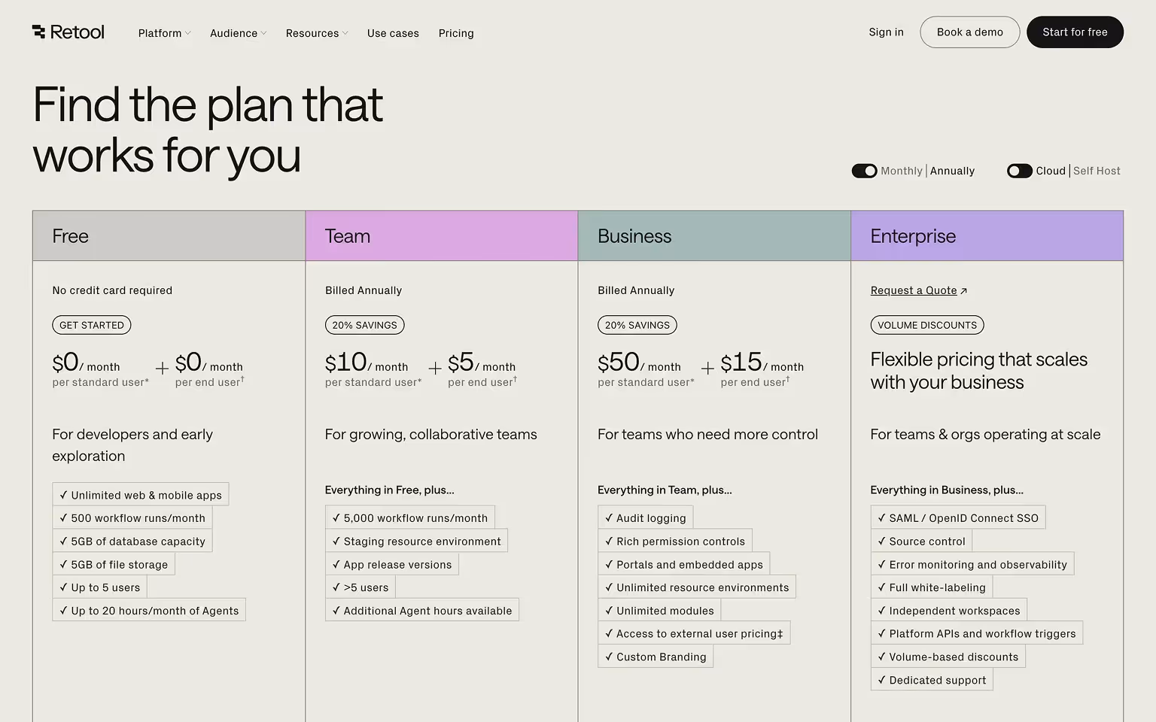1156x722 pixels.
Task: Click the arrow on Request a Quote link
Action: pyautogui.click(x=964, y=290)
